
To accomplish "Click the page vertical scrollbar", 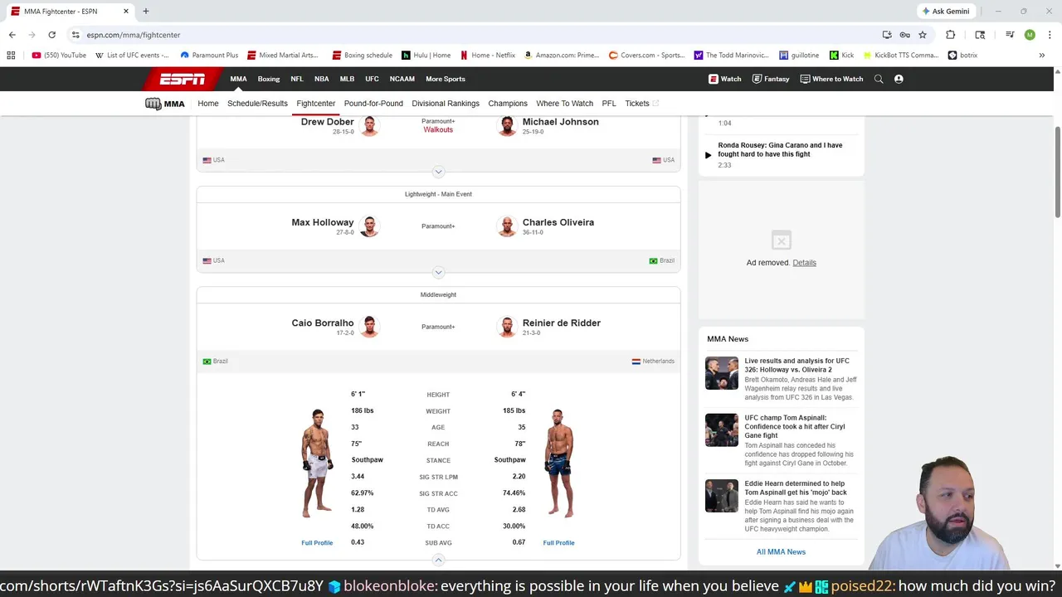I will [x=1057, y=172].
